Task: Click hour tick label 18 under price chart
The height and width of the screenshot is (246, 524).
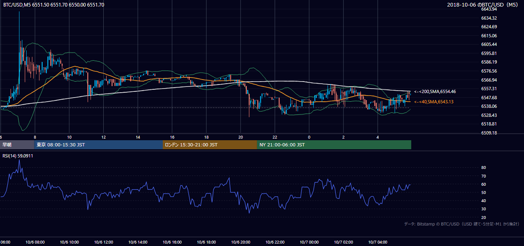Action: point(207,137)
